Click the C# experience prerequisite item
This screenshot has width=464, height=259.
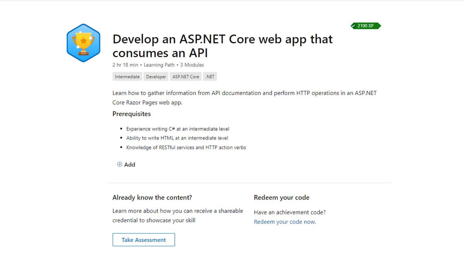tap(178, 129)
